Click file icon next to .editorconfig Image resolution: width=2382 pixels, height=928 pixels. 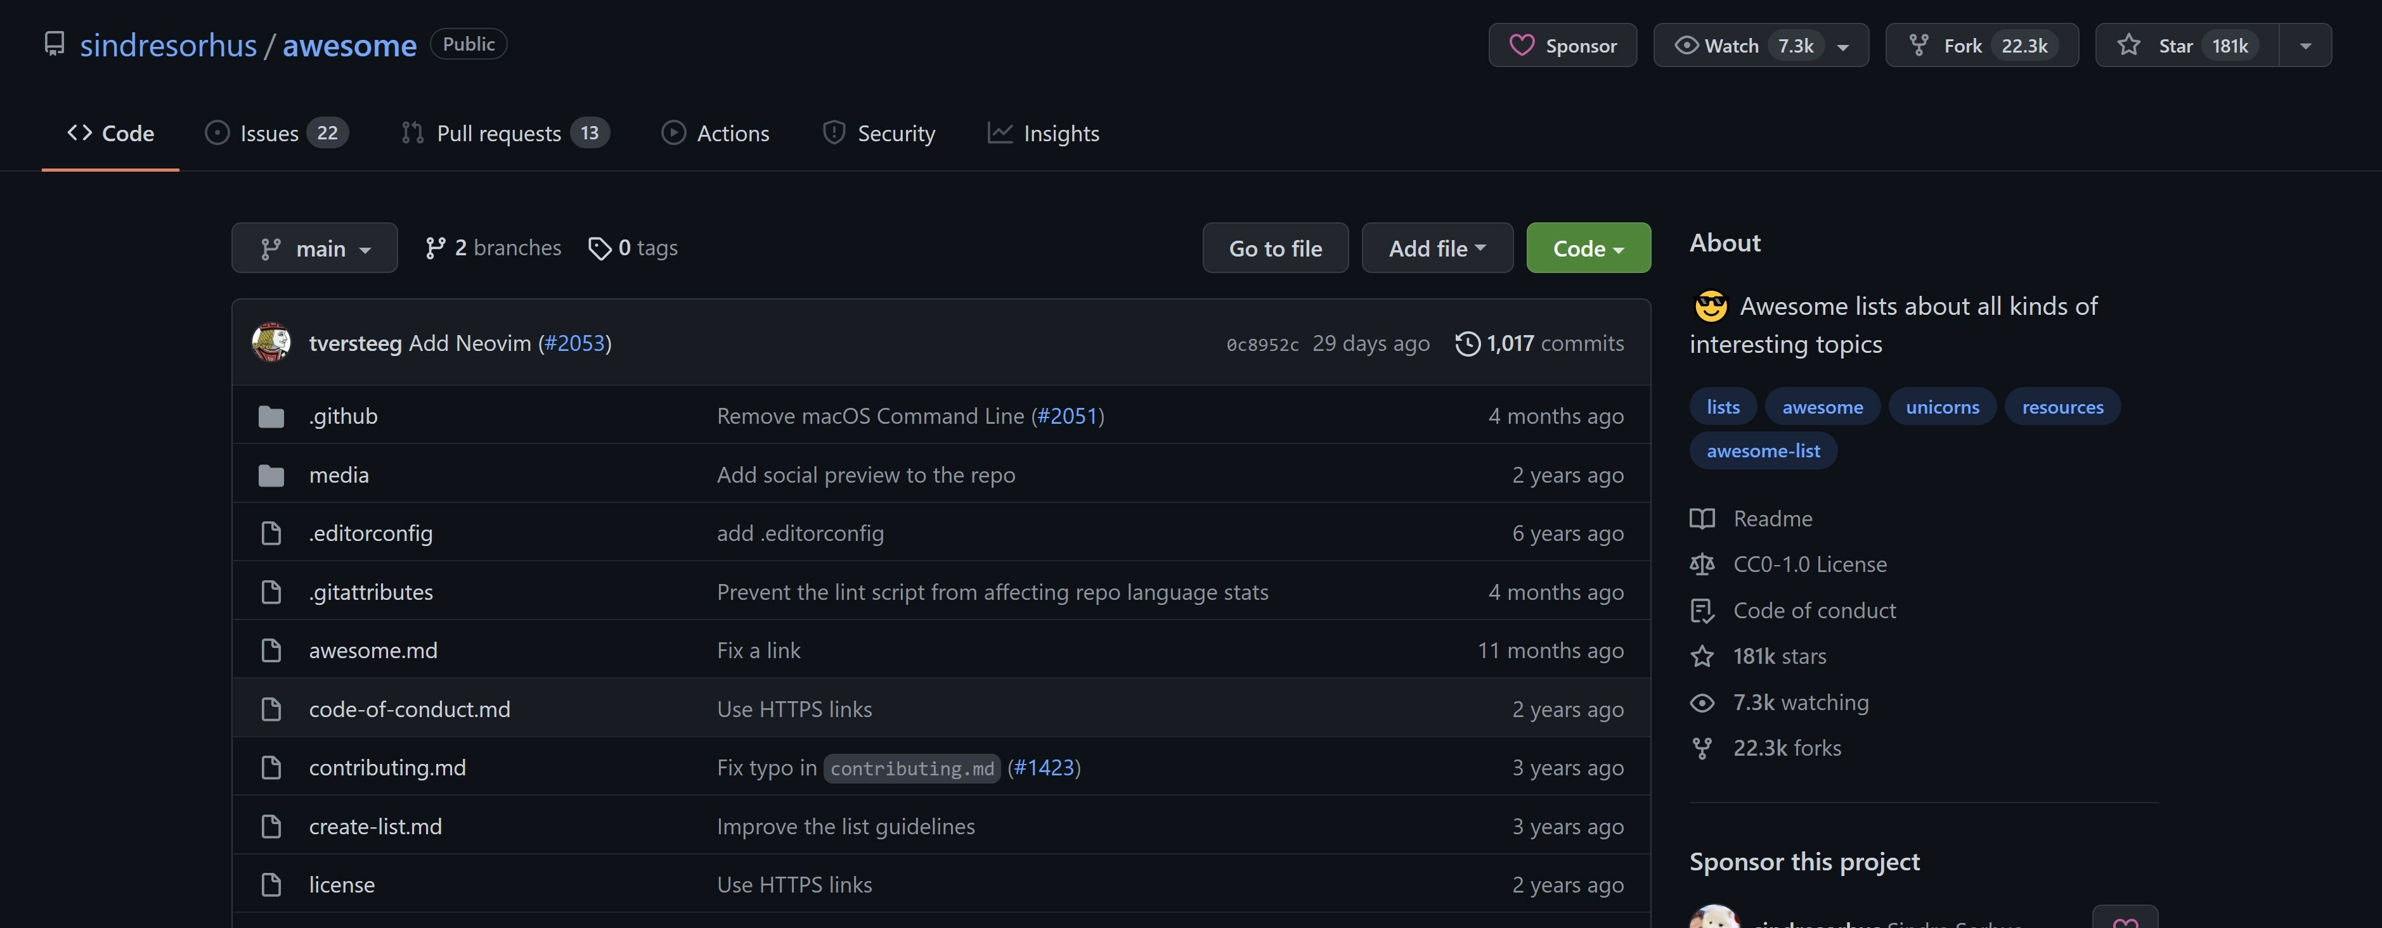[x=271, y=533]
